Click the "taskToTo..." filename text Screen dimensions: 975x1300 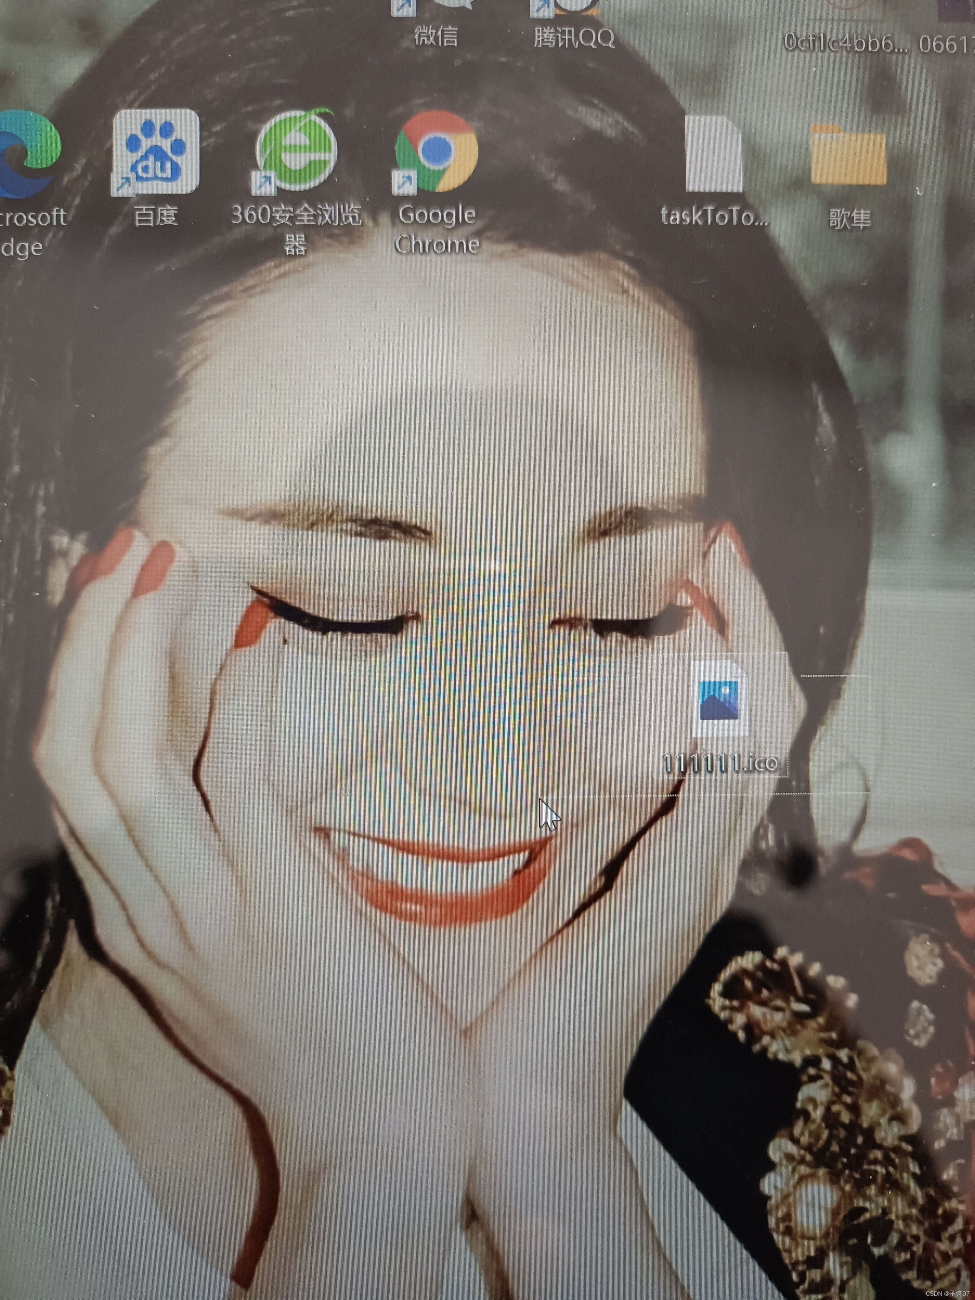[x=715, y=216]
